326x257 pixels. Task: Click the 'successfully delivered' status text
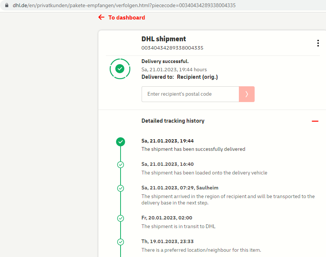(193, 149)
